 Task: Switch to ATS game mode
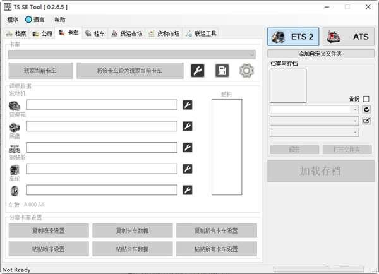click(349, 37)
